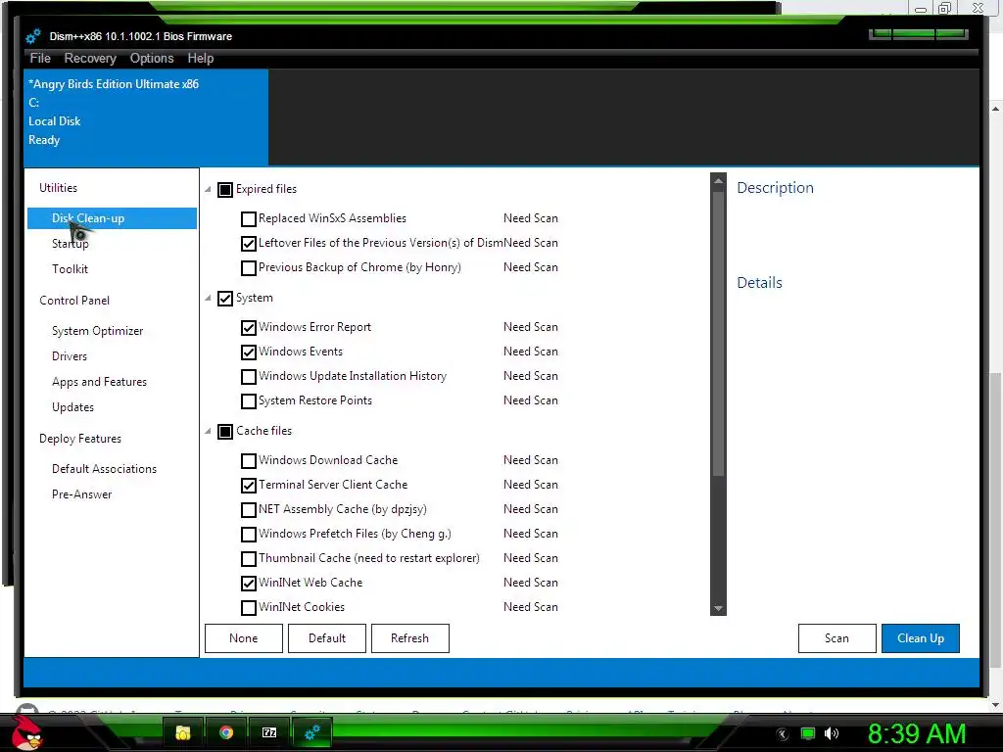1003x752 pixels.
Task: Uncheck Leftover Files of the Previous Version(s)
Action: 248,244
